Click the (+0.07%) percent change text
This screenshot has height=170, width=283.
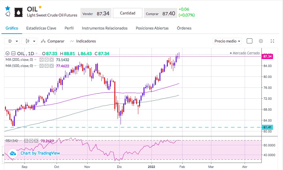[x=187, y=15]
